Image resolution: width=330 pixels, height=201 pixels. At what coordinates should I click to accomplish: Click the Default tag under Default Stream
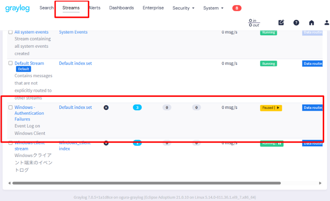point(24,69)
